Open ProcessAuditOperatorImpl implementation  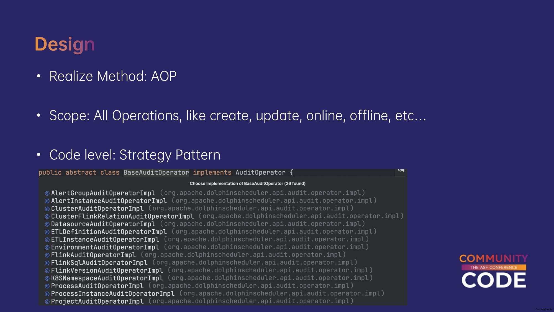(x=97, y=286)
